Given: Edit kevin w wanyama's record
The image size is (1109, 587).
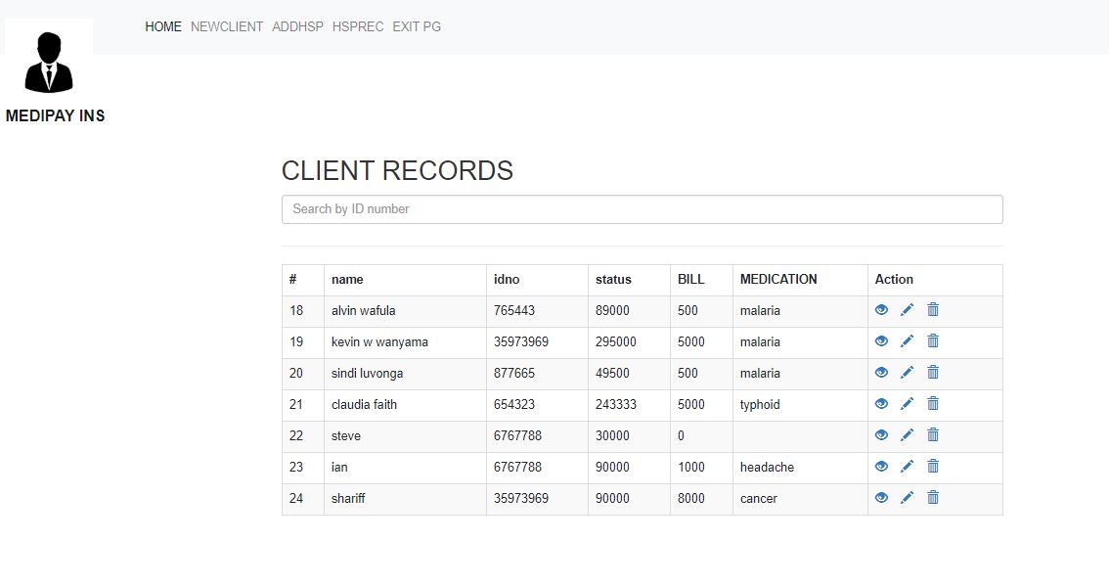Looking at the screenshot, I should click(x=907, y=340).
